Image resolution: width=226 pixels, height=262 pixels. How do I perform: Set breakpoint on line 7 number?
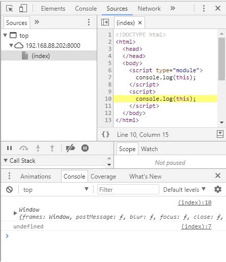[x=110, y=77]
